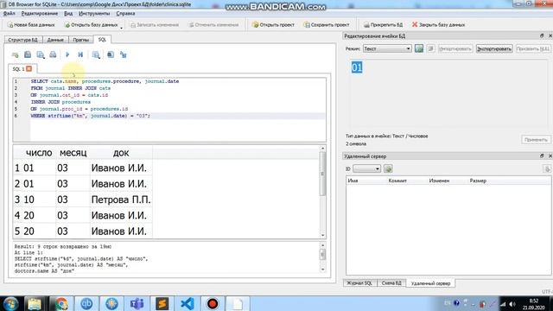
Task: Run all SQL with the play icon
Action: pos(67,54)
